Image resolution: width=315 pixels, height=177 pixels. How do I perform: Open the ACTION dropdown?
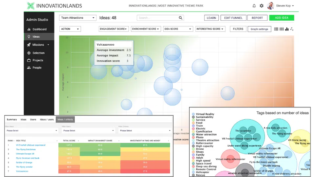(70, 29)
